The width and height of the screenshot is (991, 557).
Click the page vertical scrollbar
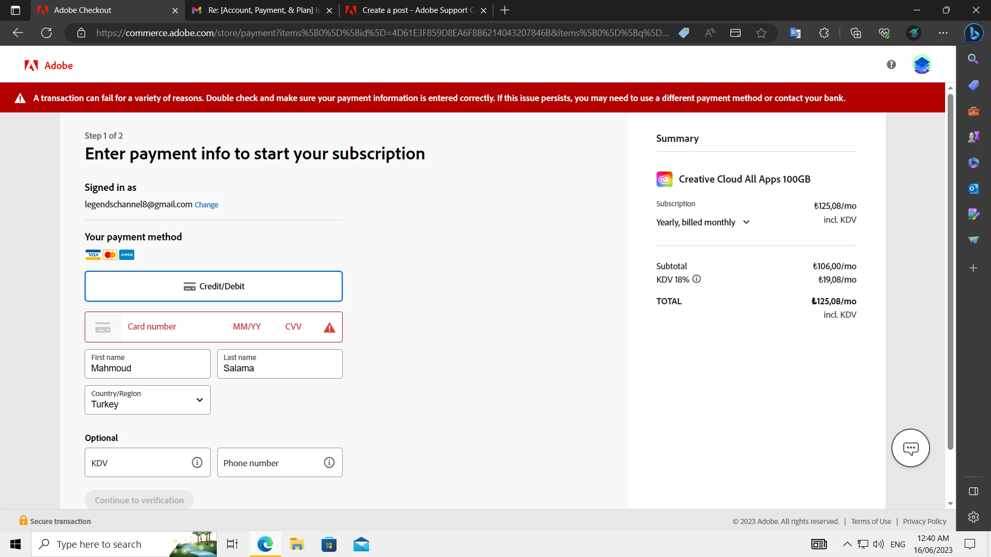pos(950,268)
